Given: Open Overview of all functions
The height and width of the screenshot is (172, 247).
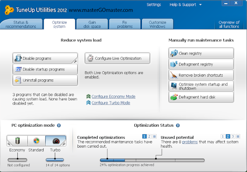Looking at the screenshot, I should (x=229, y=24).
